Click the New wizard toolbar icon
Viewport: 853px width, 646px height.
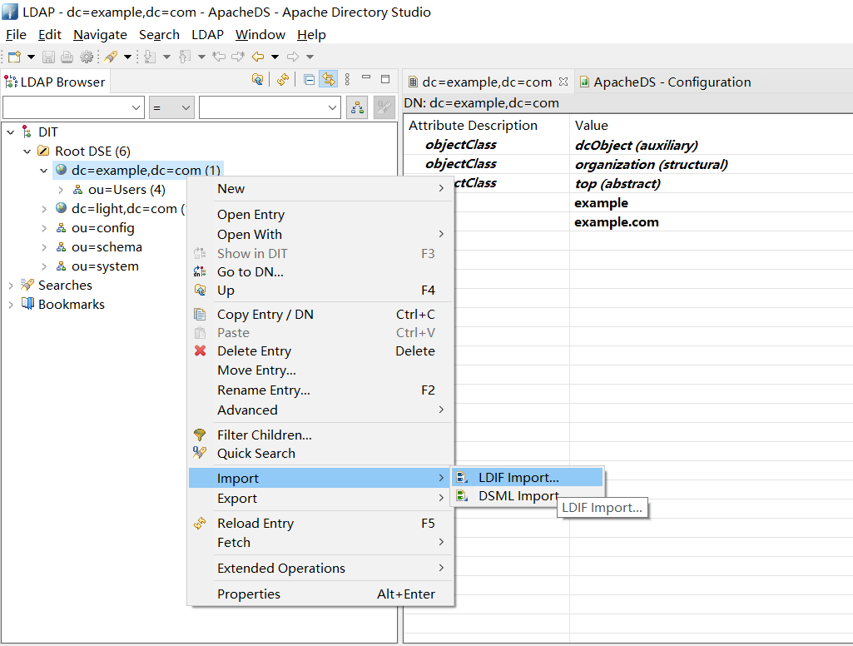coord(14,57)
